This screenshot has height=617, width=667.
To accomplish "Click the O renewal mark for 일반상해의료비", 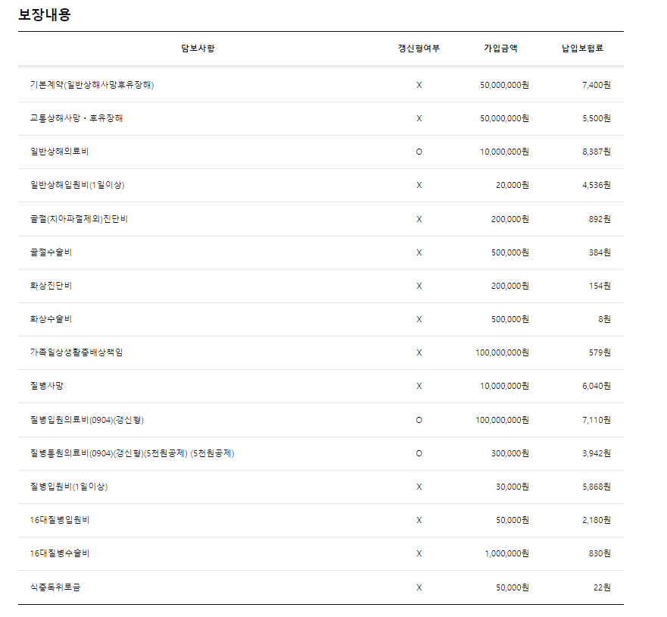I will pos(419,152).
